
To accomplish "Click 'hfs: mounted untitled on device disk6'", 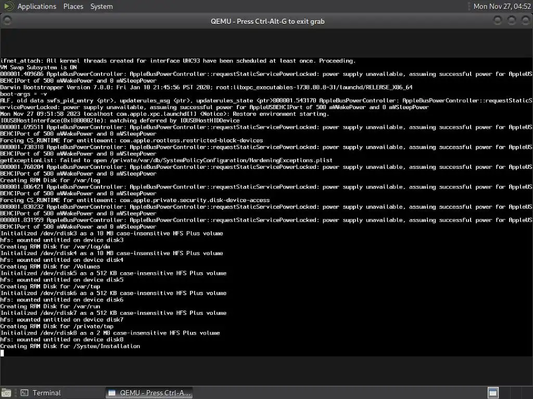I will 62,300.
